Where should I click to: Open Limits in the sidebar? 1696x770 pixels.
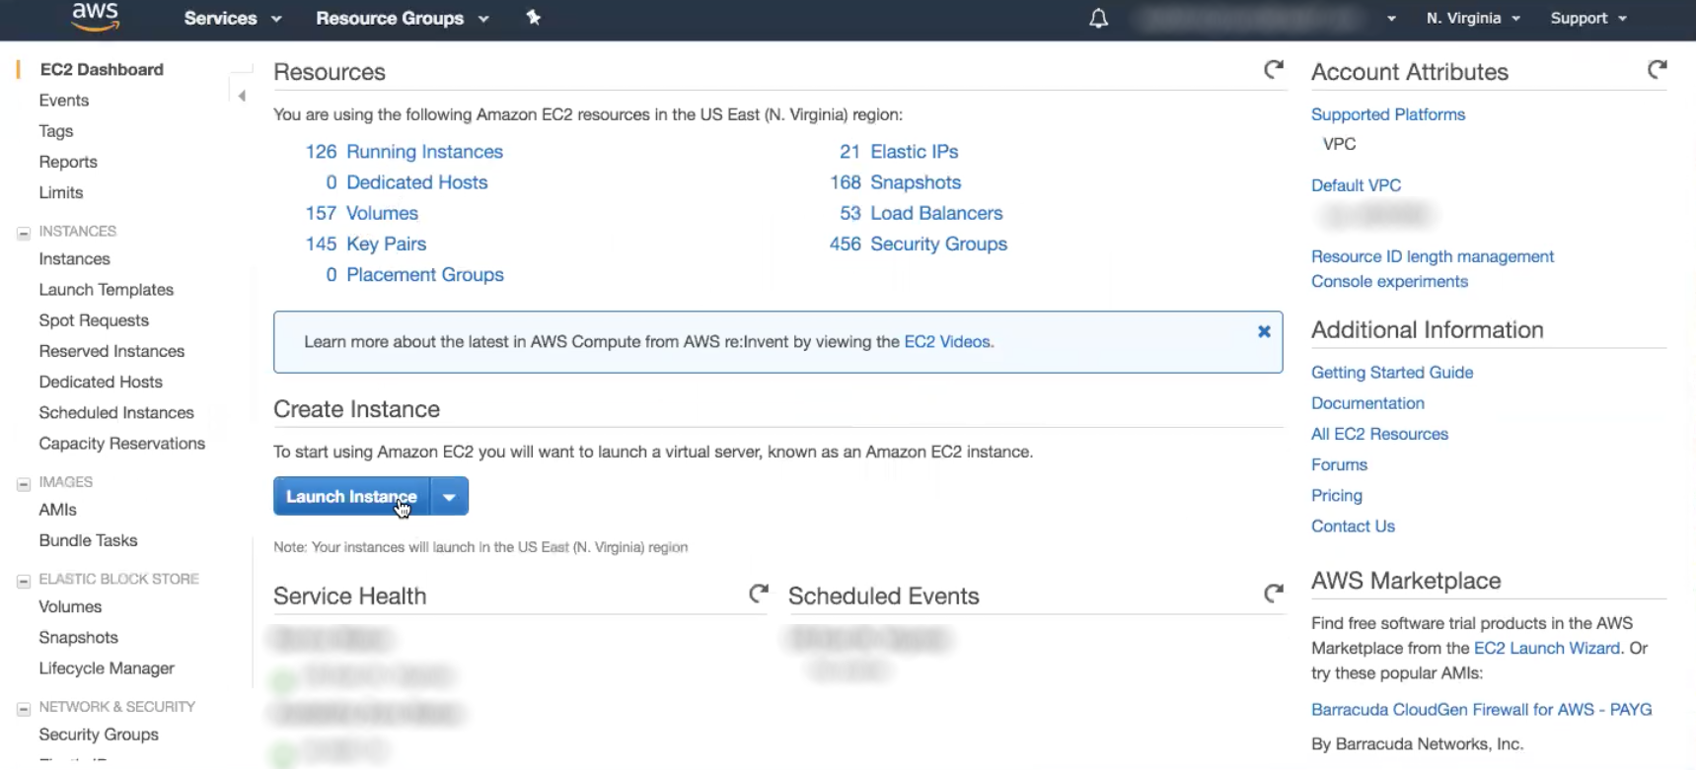pos(61,192)
